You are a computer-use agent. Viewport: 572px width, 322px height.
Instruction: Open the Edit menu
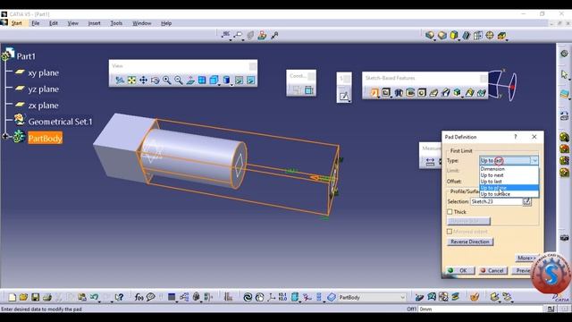click(54, 23)
